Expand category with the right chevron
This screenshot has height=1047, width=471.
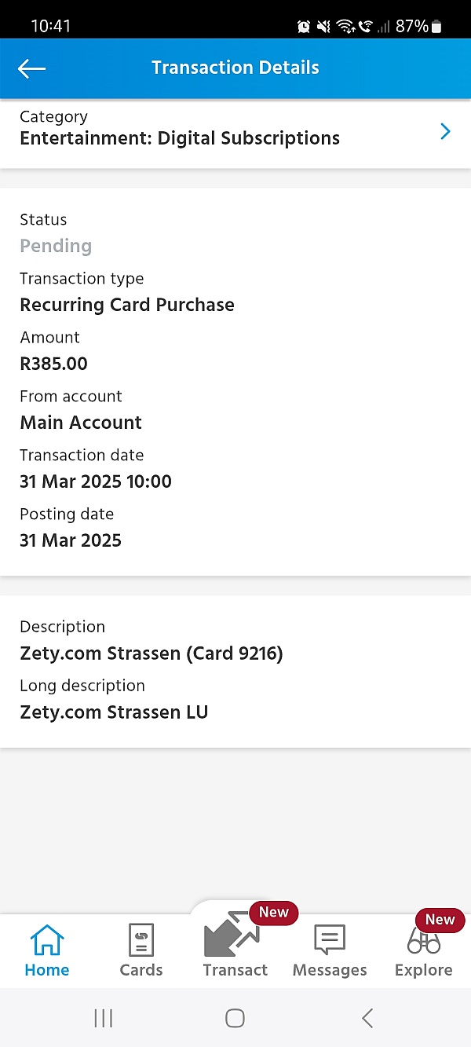pyautogui.click(x=445, y=131)
